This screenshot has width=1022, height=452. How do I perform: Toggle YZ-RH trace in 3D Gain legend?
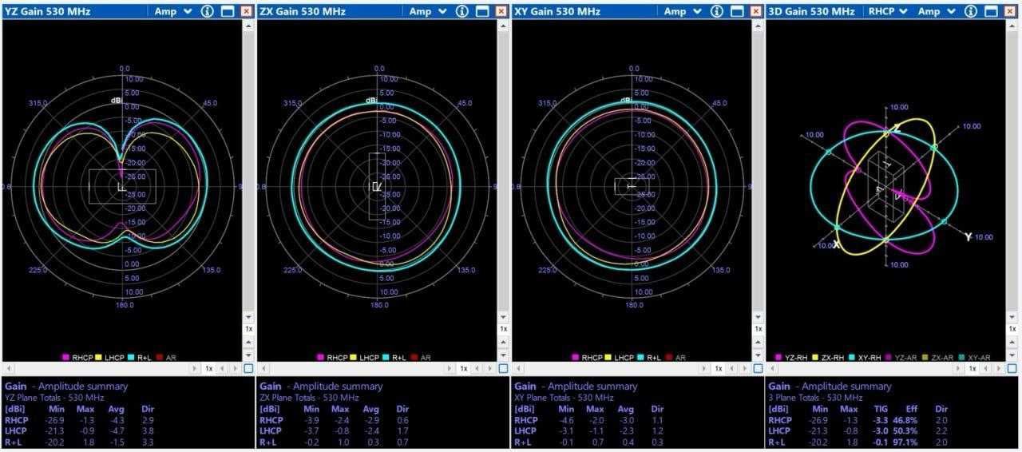pos(793,358)
